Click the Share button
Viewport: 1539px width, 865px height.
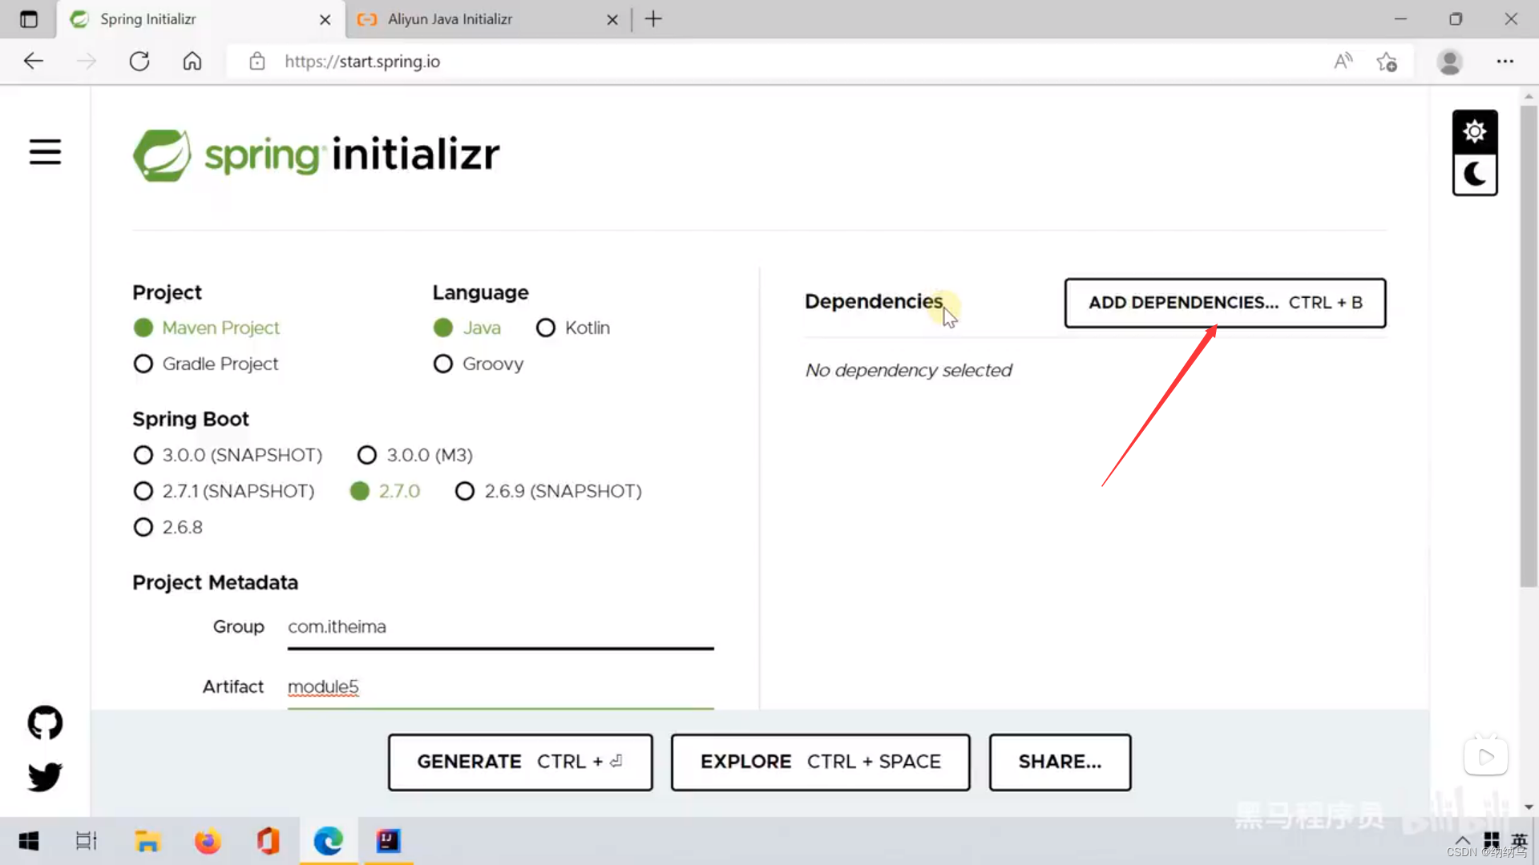tap(1060, 762)
